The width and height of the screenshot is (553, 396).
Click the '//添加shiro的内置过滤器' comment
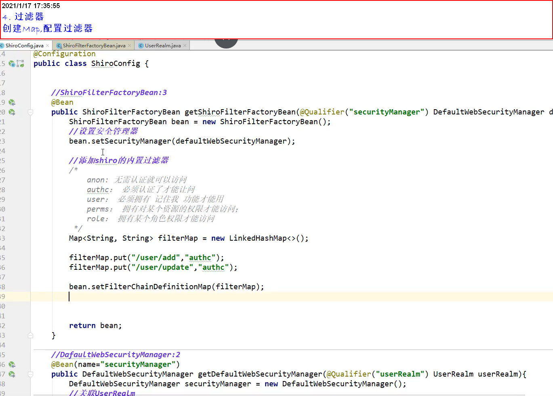point(119,161)
